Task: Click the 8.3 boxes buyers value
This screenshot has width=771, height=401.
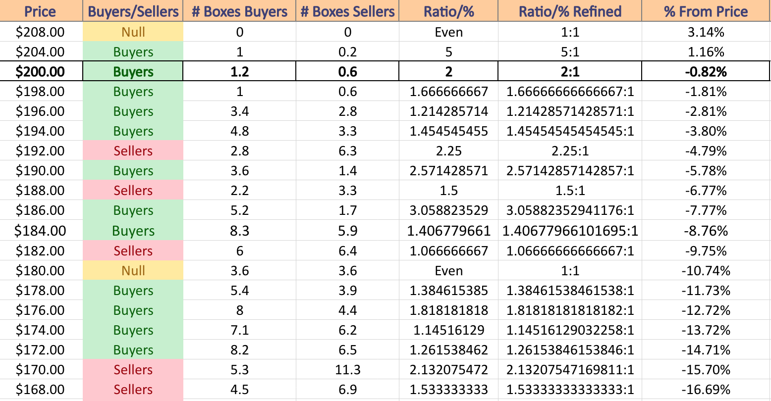Action: coord(240,231)
